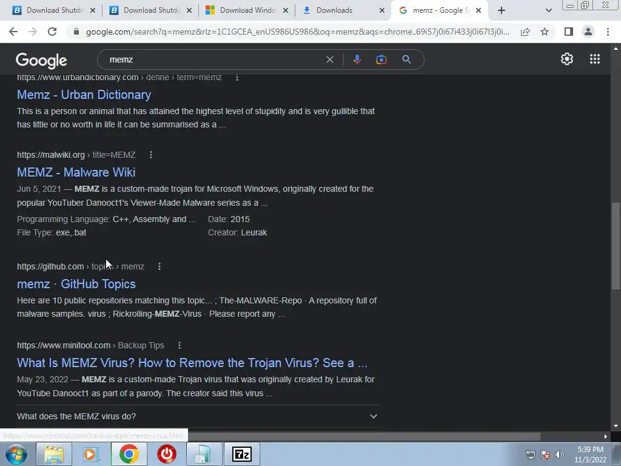Click the vertical scrollbar thumb
Viewport: 621px width, 466px height.
tap(615, 246)
